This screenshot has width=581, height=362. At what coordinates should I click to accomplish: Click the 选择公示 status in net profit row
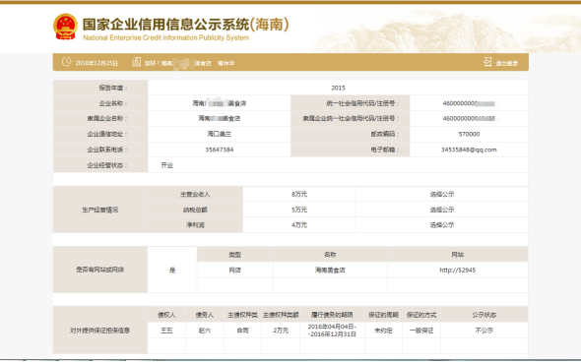pos(442,225)
